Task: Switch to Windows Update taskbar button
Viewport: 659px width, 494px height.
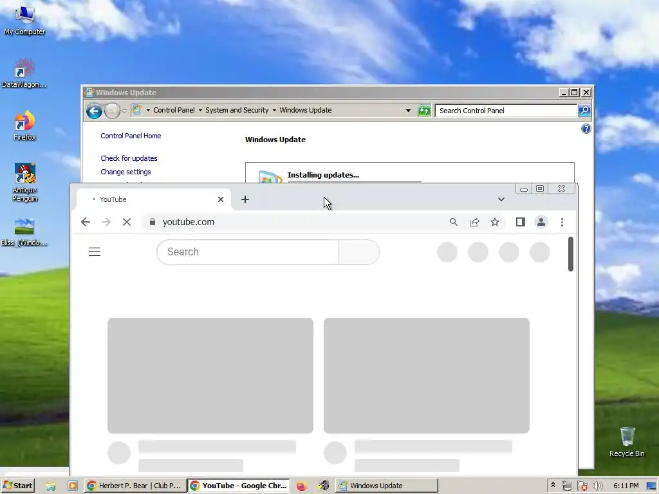Action: coord(387,486)
